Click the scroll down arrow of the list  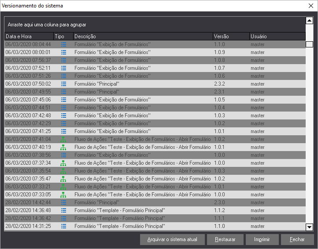[x=309, y=227]
